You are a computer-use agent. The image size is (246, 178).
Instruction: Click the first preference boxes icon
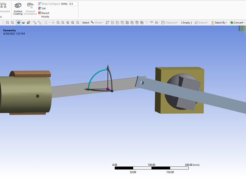pos(35,23)
